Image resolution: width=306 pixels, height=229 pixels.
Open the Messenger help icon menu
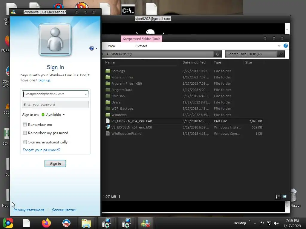point(93,48)
